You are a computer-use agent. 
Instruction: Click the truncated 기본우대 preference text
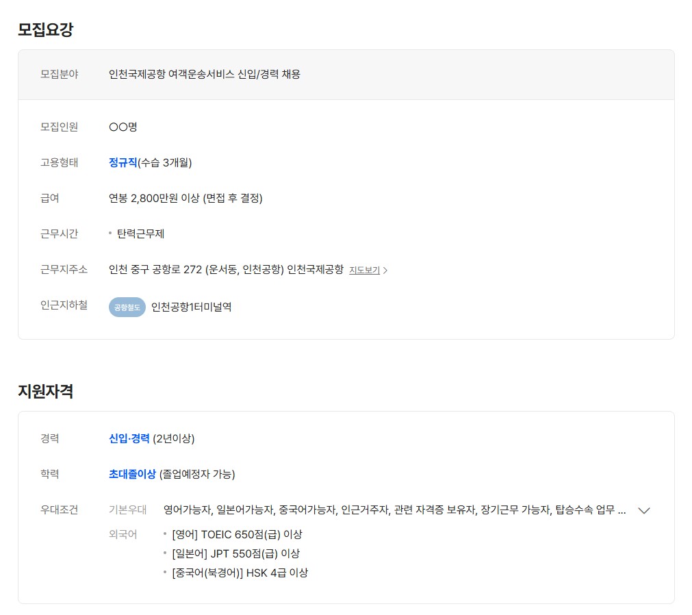pyautogui.click(x=394, y=510)
